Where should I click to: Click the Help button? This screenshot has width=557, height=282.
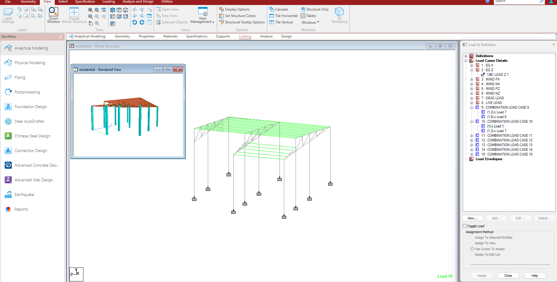tap(534, 276)
